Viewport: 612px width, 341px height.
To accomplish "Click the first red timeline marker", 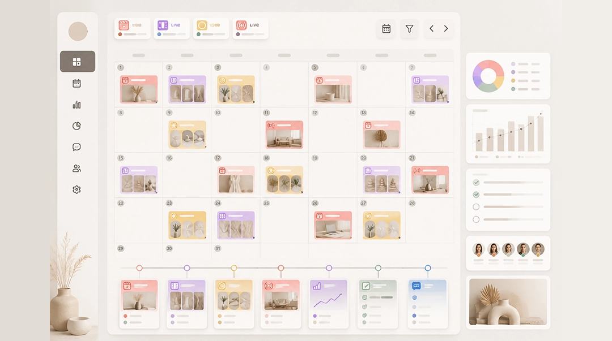I will pyautogui.click(x=139, y=267).
